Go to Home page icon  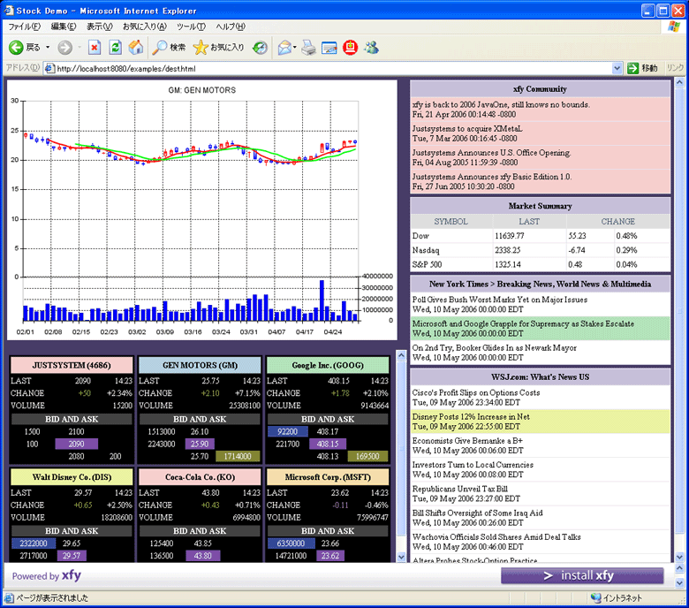(x=135, y=47)
